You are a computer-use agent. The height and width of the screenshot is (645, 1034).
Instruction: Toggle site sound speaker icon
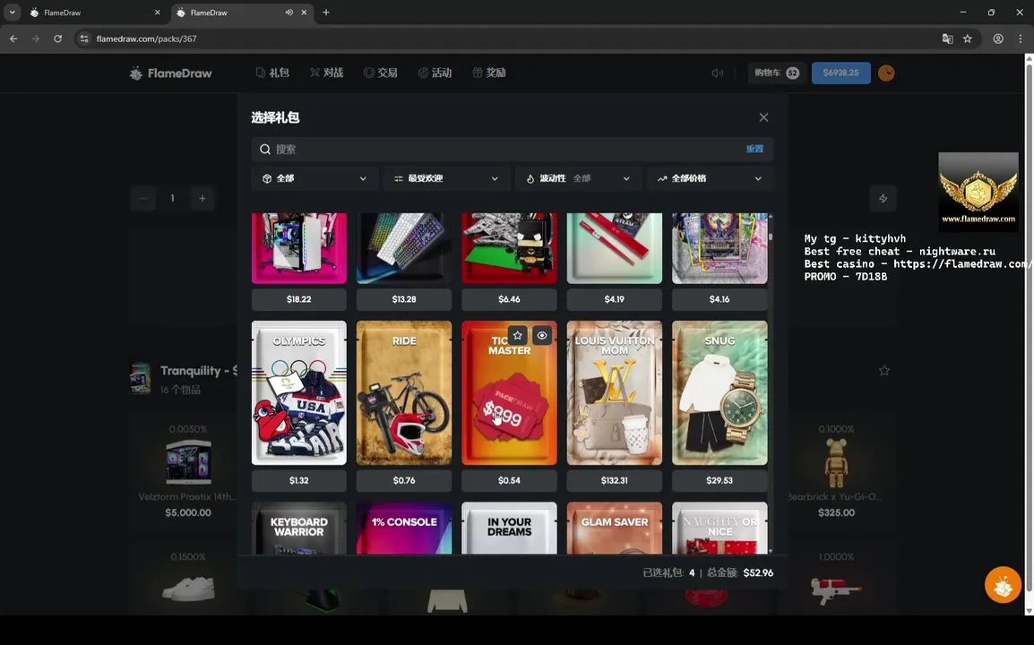tap(718, 73)
